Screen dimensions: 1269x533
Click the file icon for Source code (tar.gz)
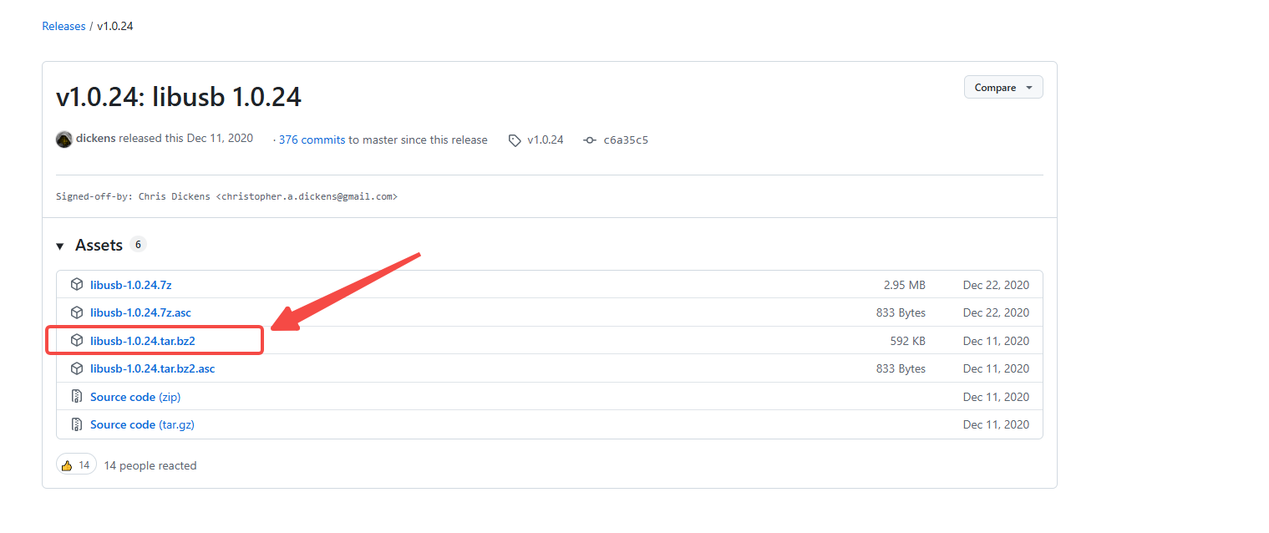click(77, 424)
